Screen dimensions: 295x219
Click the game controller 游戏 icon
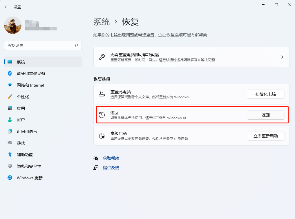(x=10, y=143)
